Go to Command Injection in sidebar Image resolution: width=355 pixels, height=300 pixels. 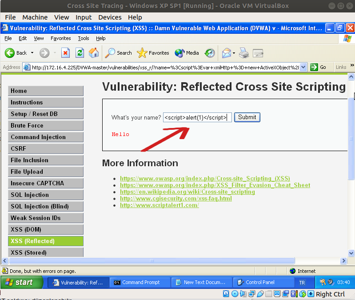point(46,137)
